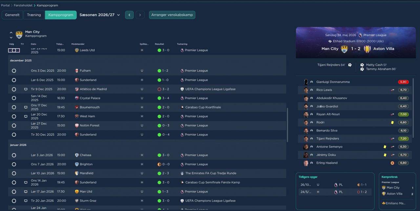Click Arranger venskabskamp button
The height and width of the screenshot is (211, 420).
(172, 15)
